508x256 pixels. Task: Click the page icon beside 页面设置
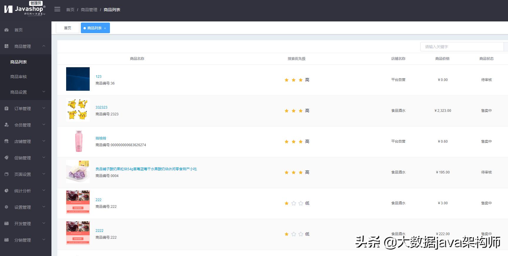pyautogui.click(x=6, y=174)
